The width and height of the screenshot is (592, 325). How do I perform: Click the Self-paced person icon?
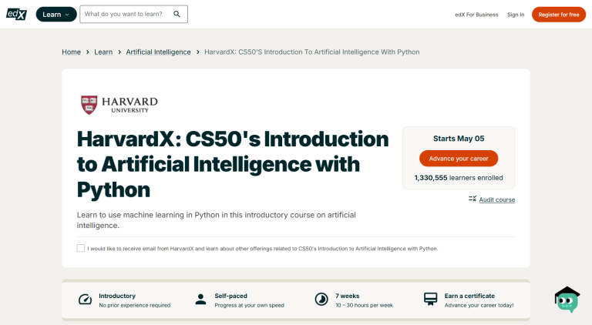coord(201,300)
